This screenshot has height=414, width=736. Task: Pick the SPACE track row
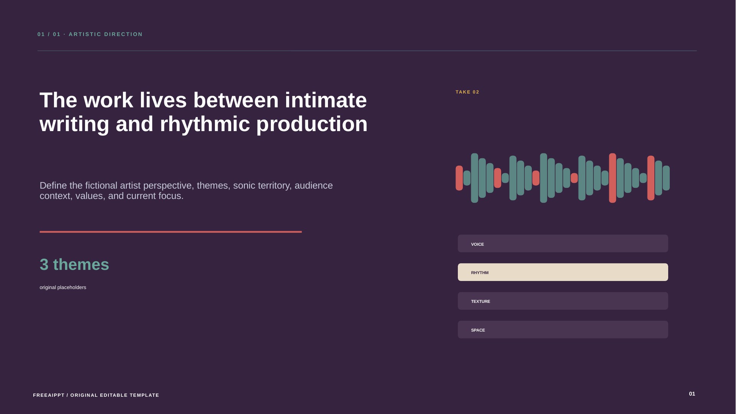coord(563,330)
